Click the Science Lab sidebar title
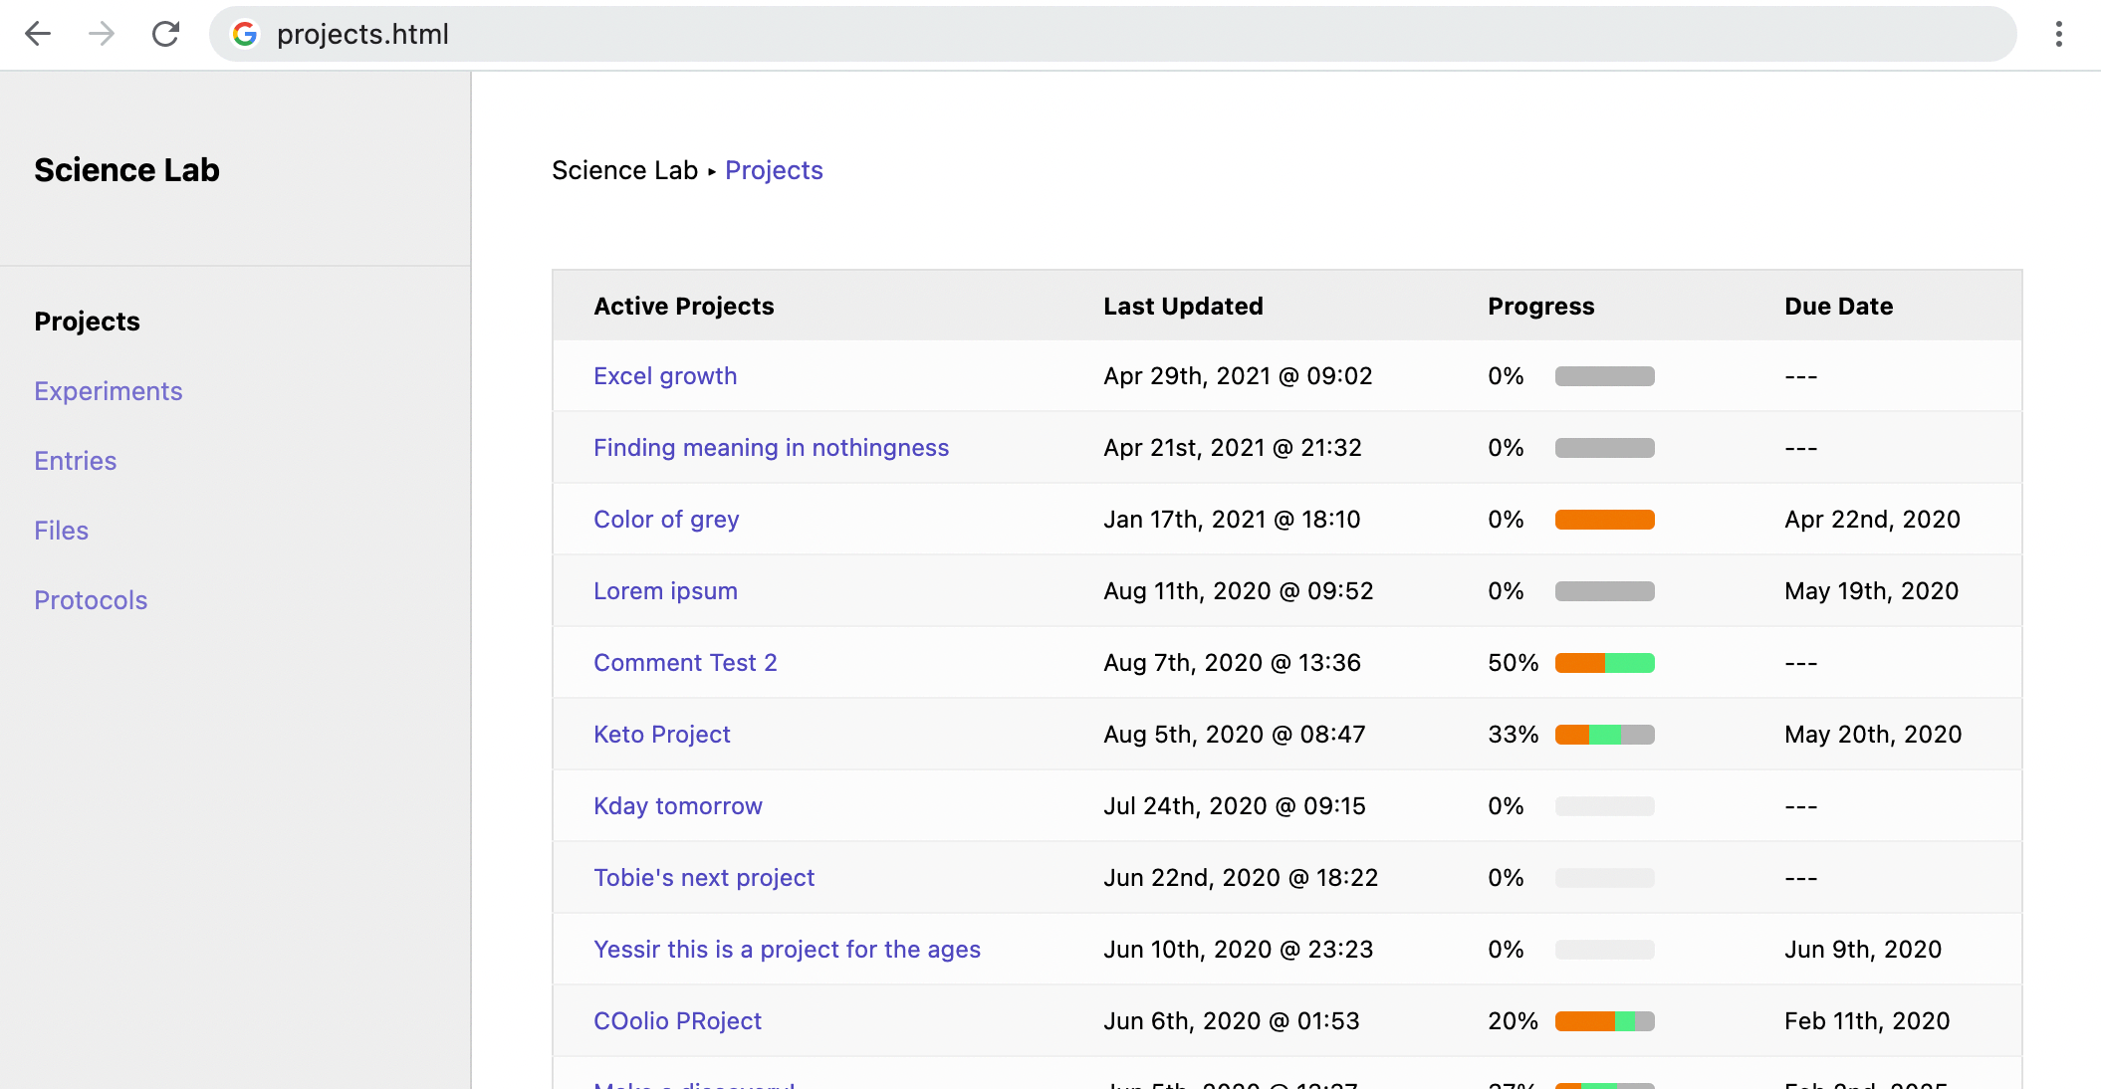The height and width of the screenshot is (1089, 2101). click(126, 170)
